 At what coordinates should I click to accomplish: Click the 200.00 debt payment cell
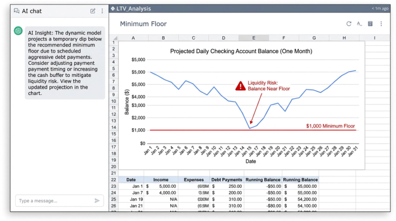click(227, 193)
